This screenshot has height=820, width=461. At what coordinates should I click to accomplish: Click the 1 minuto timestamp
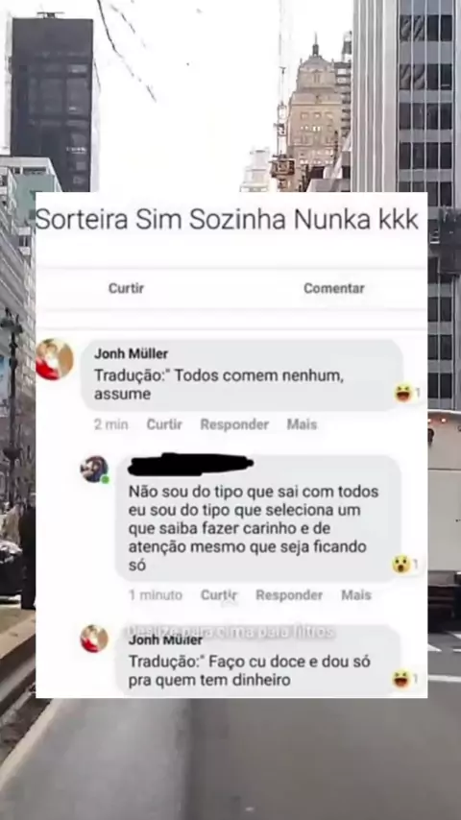point(156,595)
